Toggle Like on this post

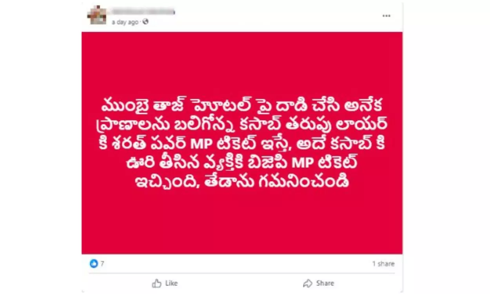click(165, 283)
